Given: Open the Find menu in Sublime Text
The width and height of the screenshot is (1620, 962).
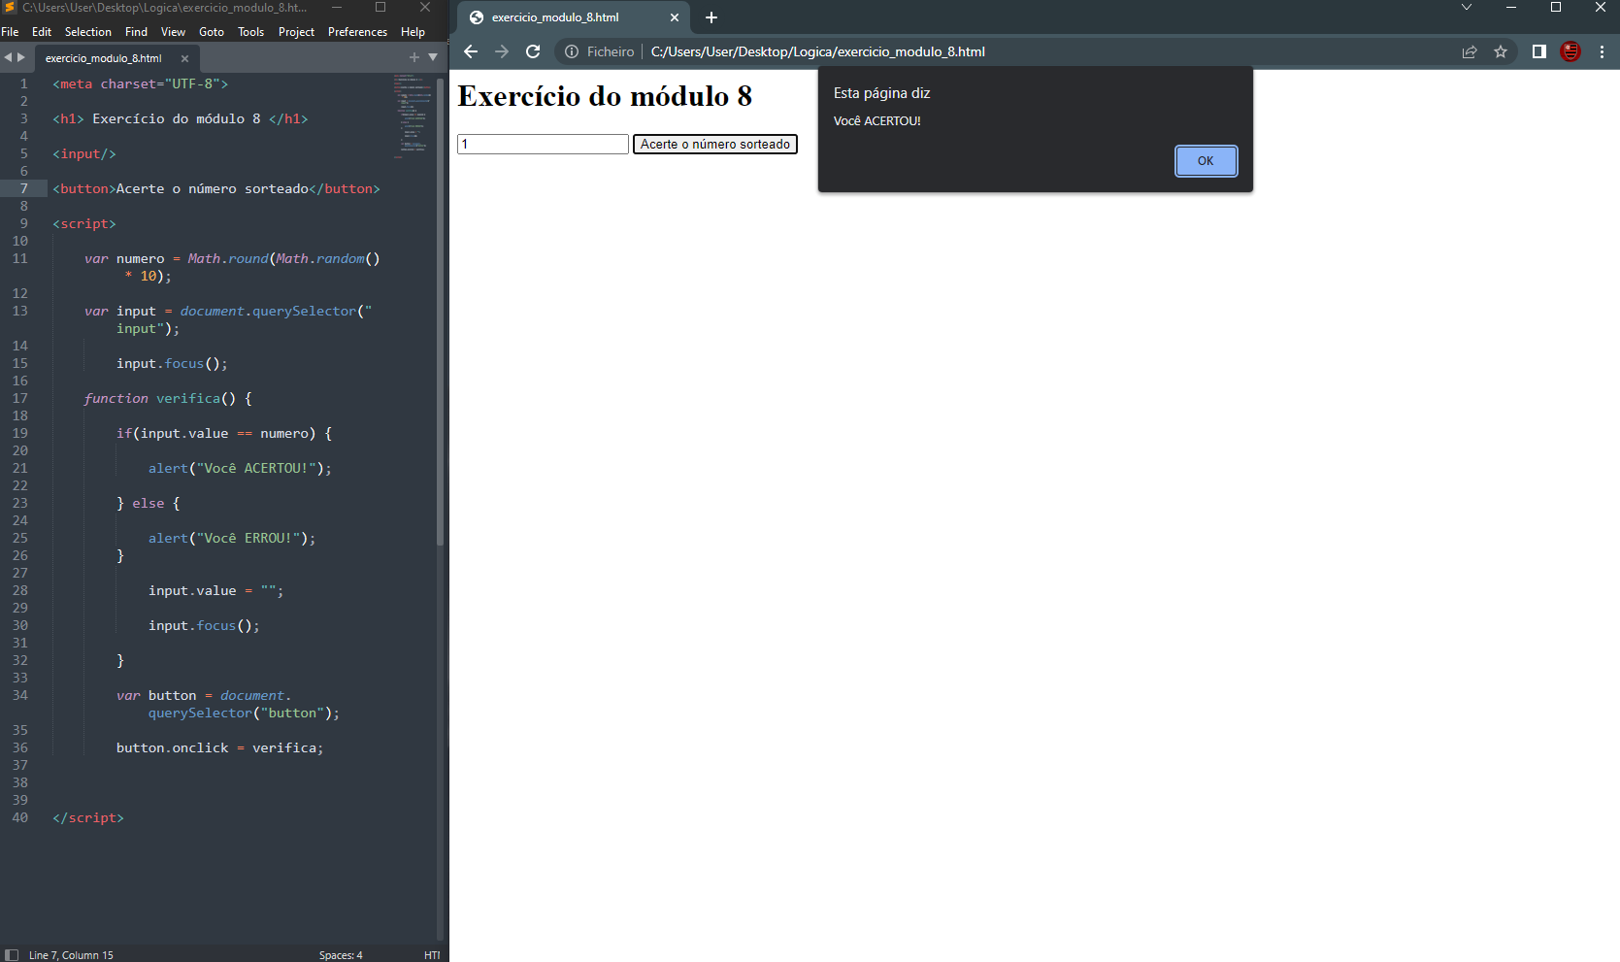Looking at the screenshot, I should tap(136, 32).
